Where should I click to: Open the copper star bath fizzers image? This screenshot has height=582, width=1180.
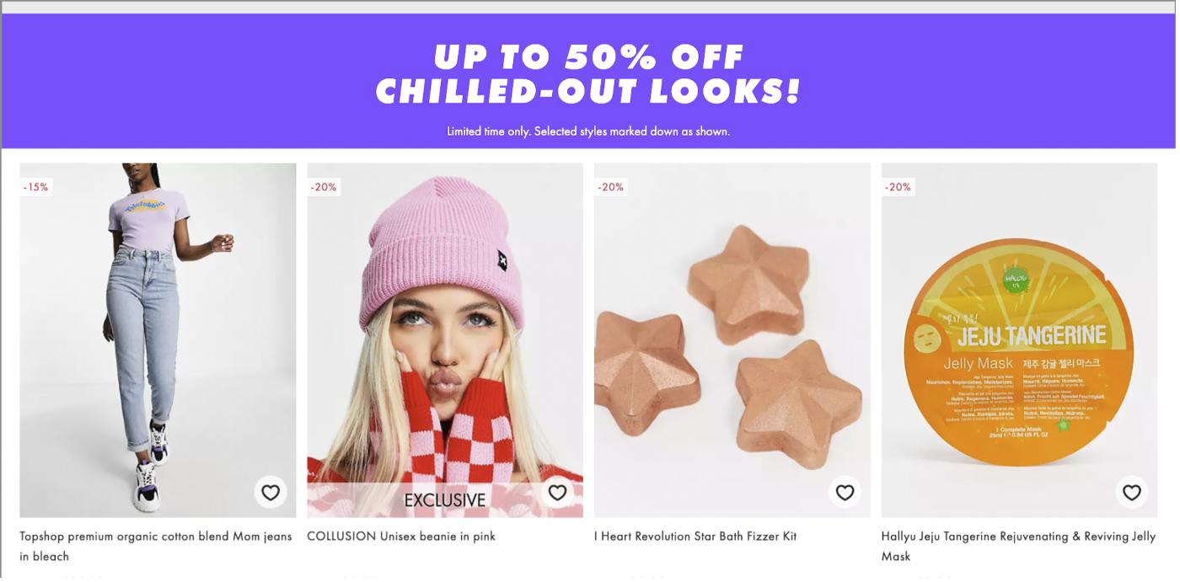pos(732,340)
